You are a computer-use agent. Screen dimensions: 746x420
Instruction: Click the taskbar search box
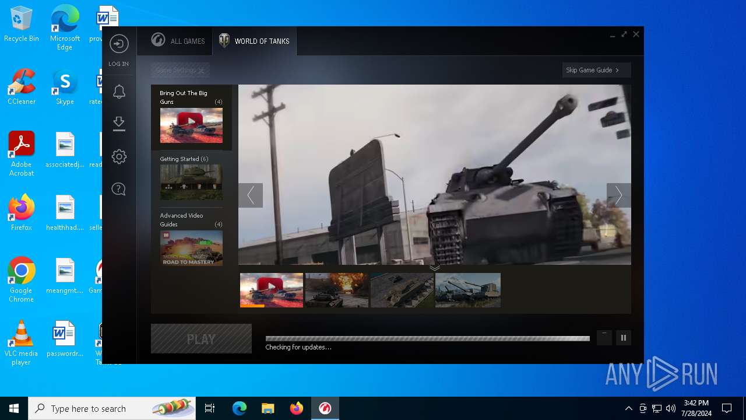click(112, 408)
